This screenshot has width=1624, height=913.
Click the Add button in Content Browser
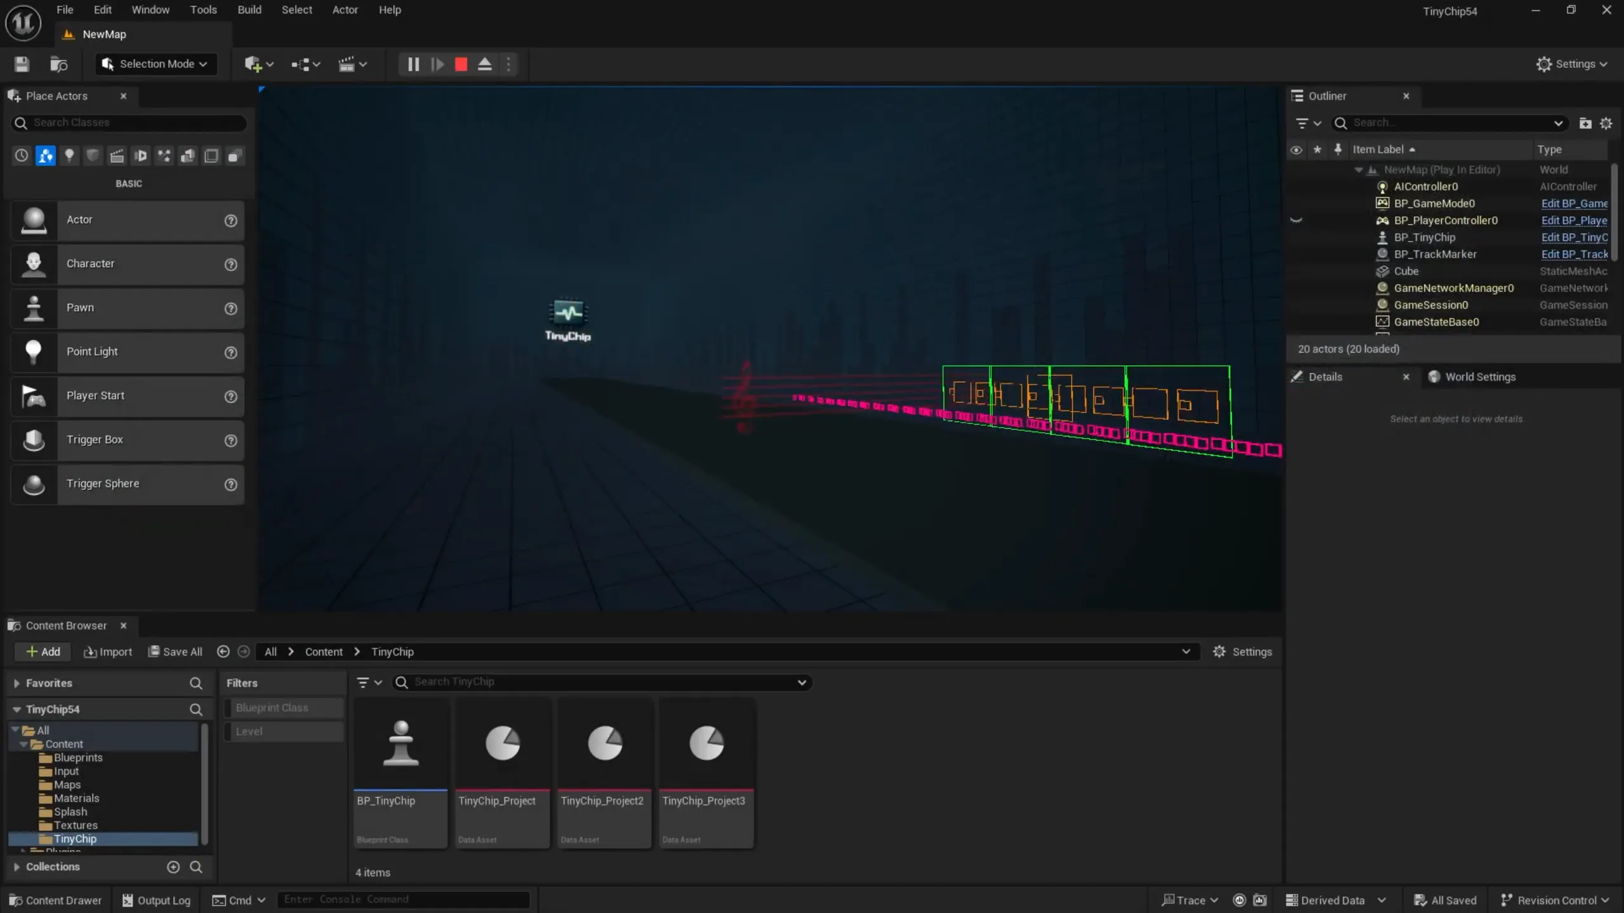point(43,652)
